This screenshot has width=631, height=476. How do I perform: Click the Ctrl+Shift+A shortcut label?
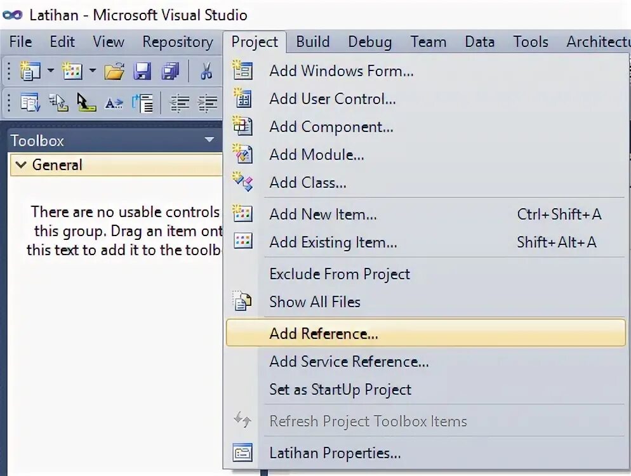[x=559, y=215]
